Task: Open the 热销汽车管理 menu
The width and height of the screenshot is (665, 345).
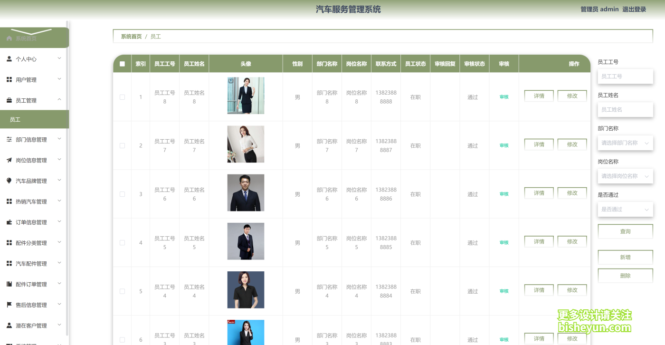Action: [x=34, y=201]
